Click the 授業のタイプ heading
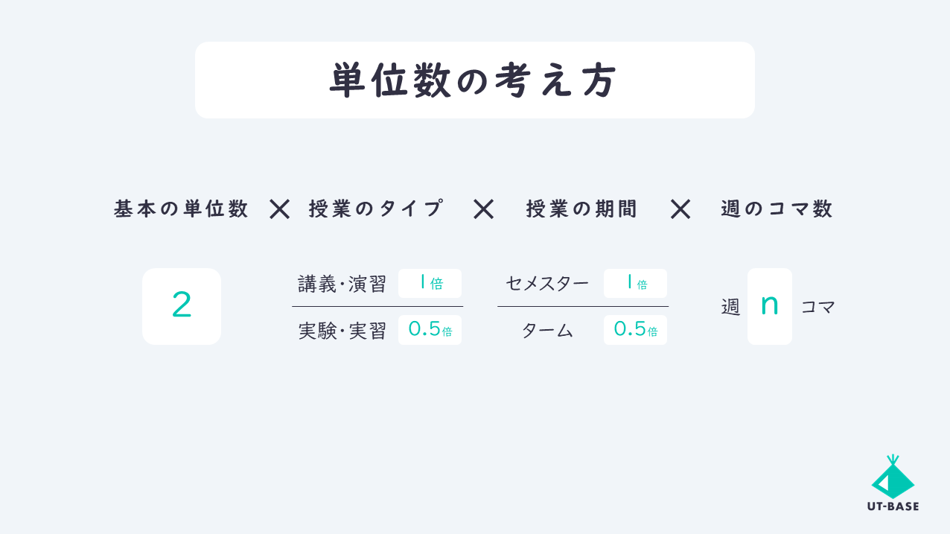This screenshot has height=534, width=950. coord(377,209)
